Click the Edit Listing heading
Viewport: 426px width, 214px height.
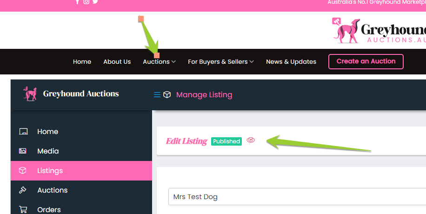[x=186, y=141]
